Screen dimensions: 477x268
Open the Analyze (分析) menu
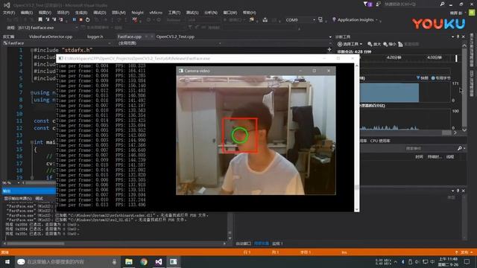point(210,13)
